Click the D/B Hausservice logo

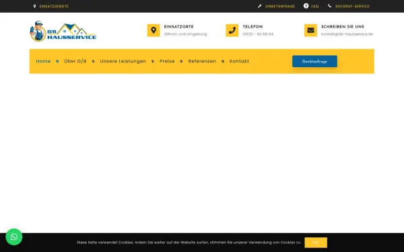[63, 31]
